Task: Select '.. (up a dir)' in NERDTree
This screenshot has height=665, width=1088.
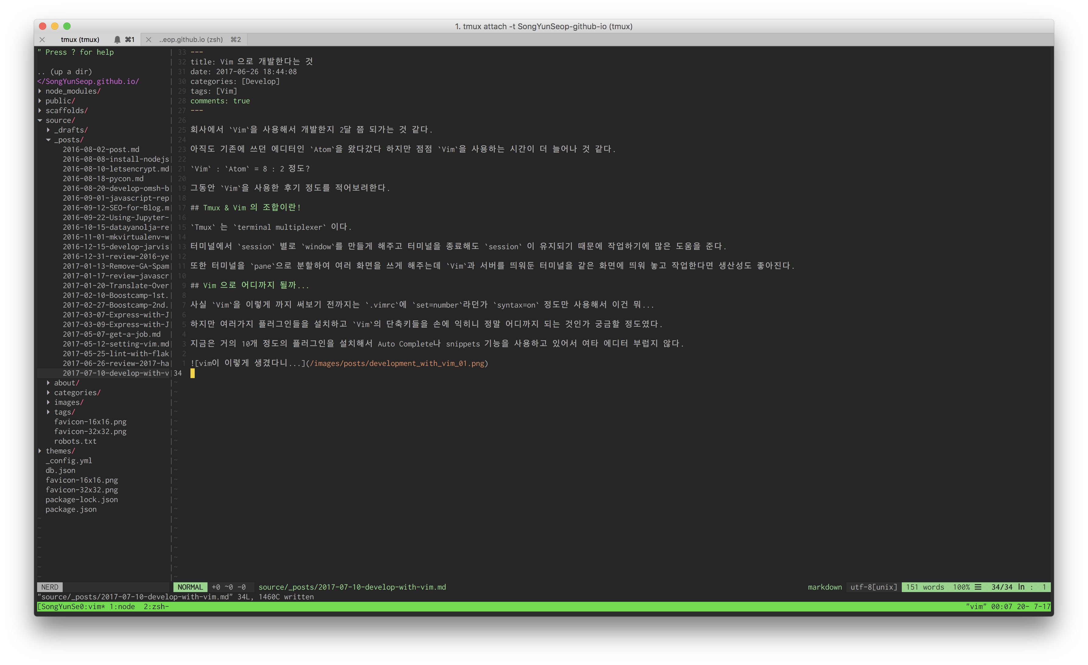Action: click(65, 71)
